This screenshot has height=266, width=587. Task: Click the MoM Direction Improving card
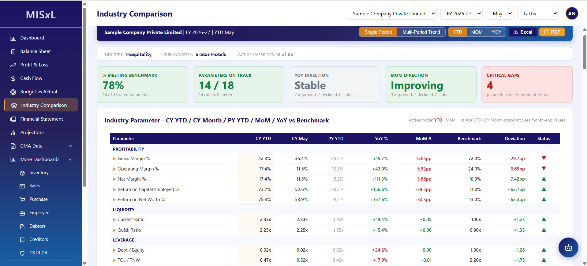click(431, 84)
